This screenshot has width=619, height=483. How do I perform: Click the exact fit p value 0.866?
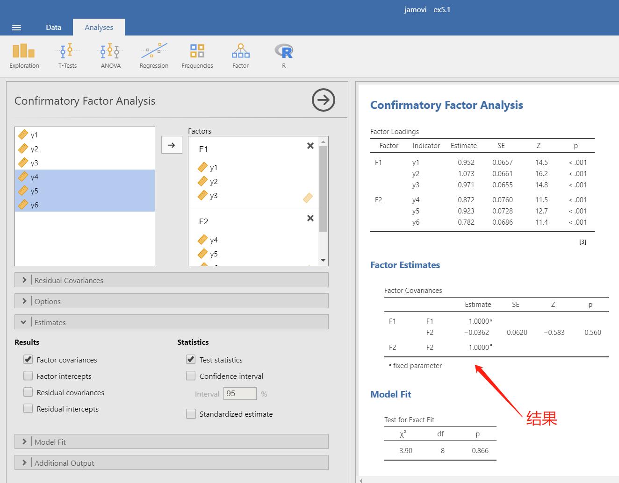click(480, 451)
